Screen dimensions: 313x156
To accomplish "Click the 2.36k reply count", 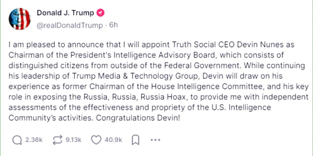I will pyautogui.click(x=34, y=140).
